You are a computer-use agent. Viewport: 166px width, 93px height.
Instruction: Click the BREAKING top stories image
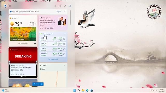[23, 55]
